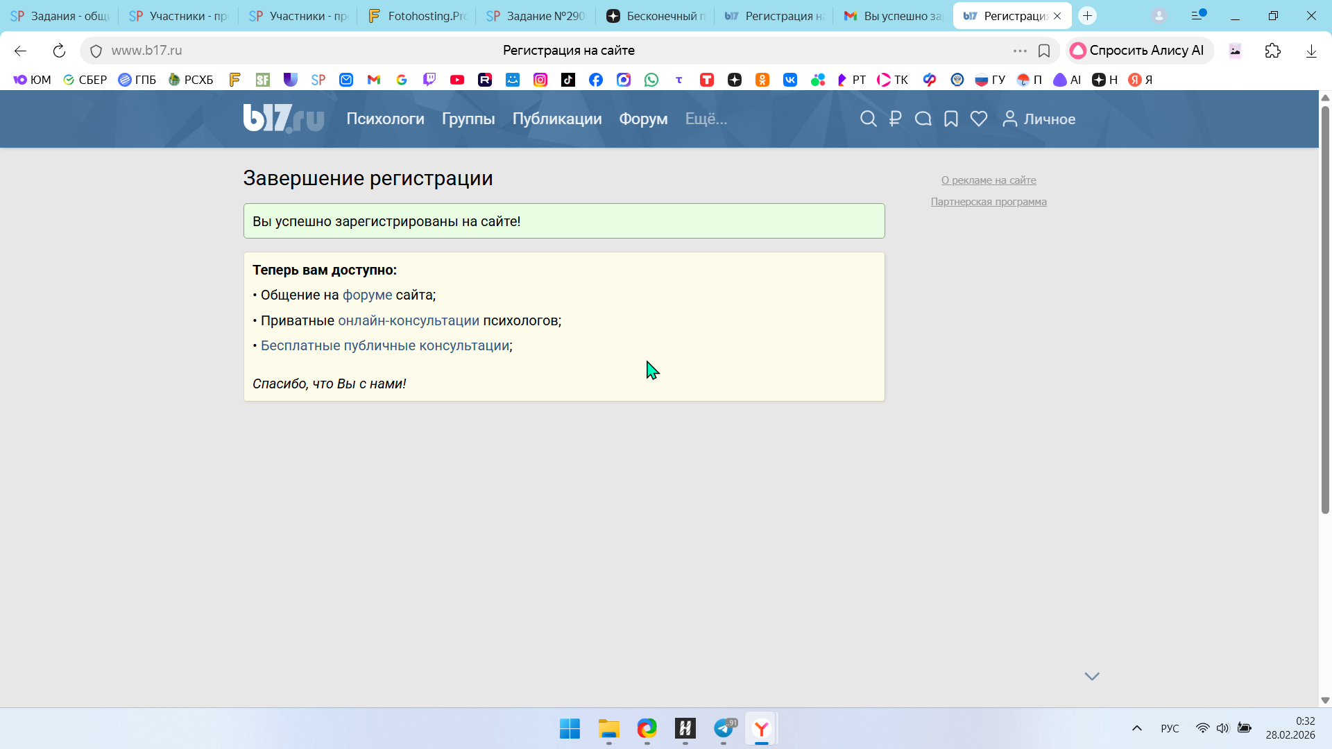Image resolution: width=1332 pixels, height=749 pixels.
Task: Open the Психологи menu item
Action: [385, 119]
